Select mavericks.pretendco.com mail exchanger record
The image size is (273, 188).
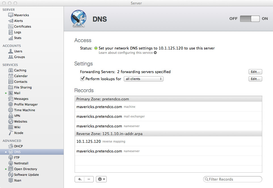click(x=168, y=116)
